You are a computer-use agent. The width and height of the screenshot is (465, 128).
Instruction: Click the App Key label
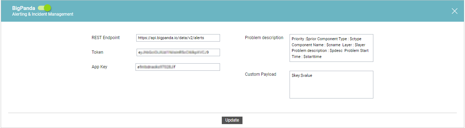click(99, 67)
